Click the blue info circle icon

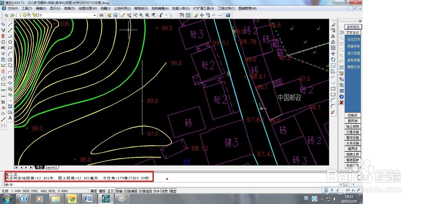point(342,97)
